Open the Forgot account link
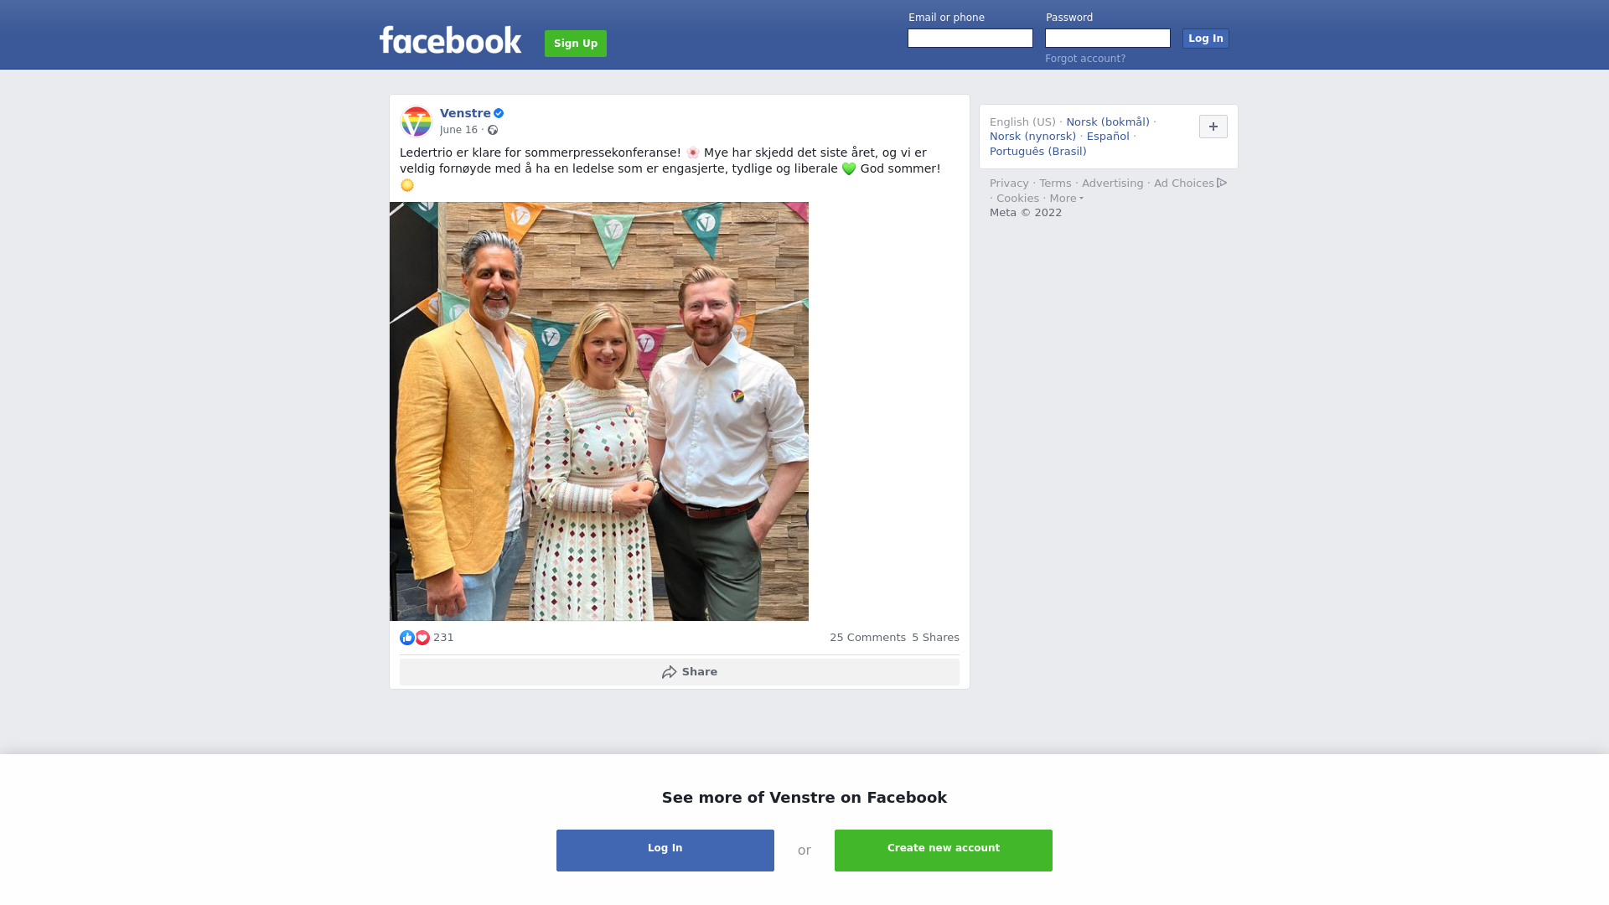Screen dimensions: 1609x905 tap(1085, 59)
